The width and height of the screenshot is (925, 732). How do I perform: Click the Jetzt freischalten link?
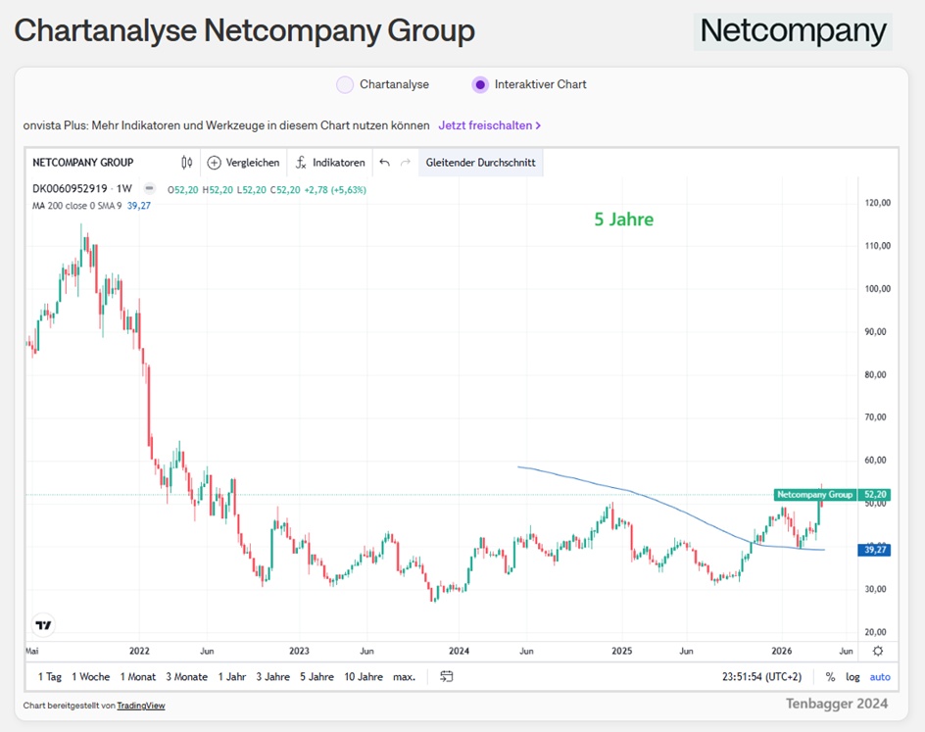[x=489, y=125]
